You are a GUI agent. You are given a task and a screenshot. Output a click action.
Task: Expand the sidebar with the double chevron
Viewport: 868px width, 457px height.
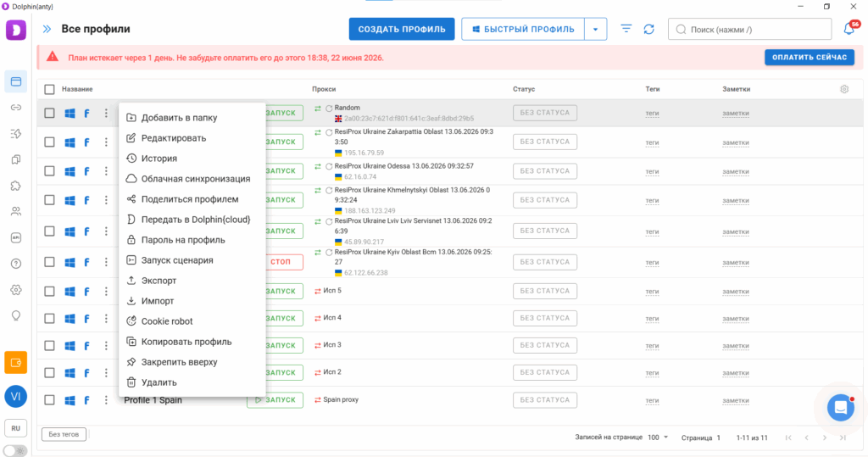tap(47, 29)
